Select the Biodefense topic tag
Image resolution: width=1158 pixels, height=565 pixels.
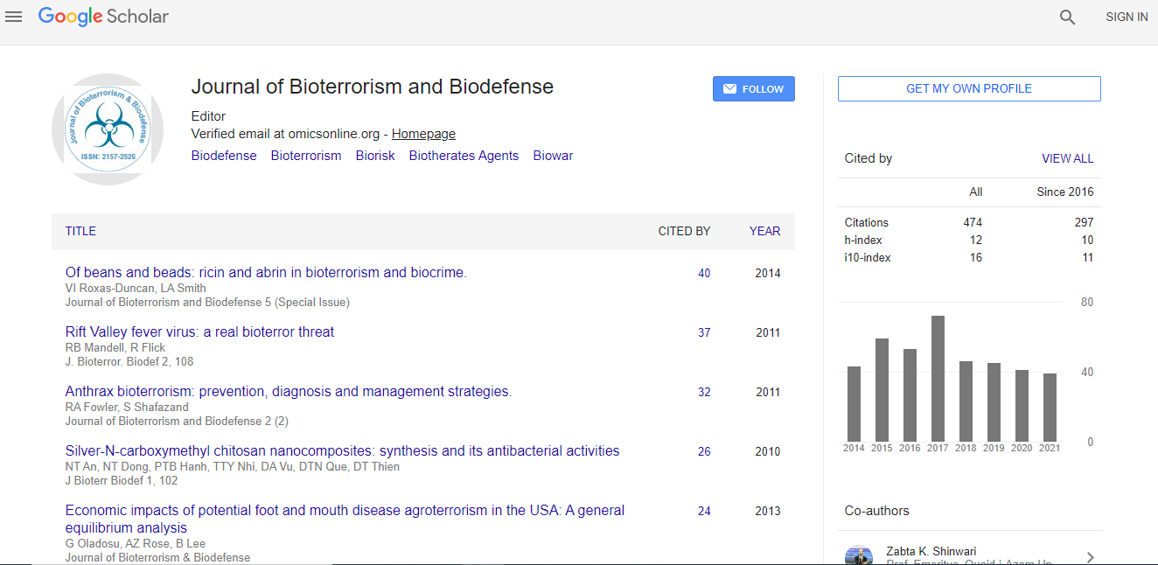[224, 156]
